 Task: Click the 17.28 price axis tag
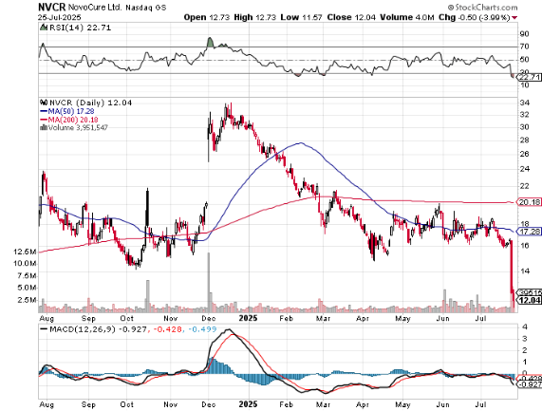click(x=529, y=232)
